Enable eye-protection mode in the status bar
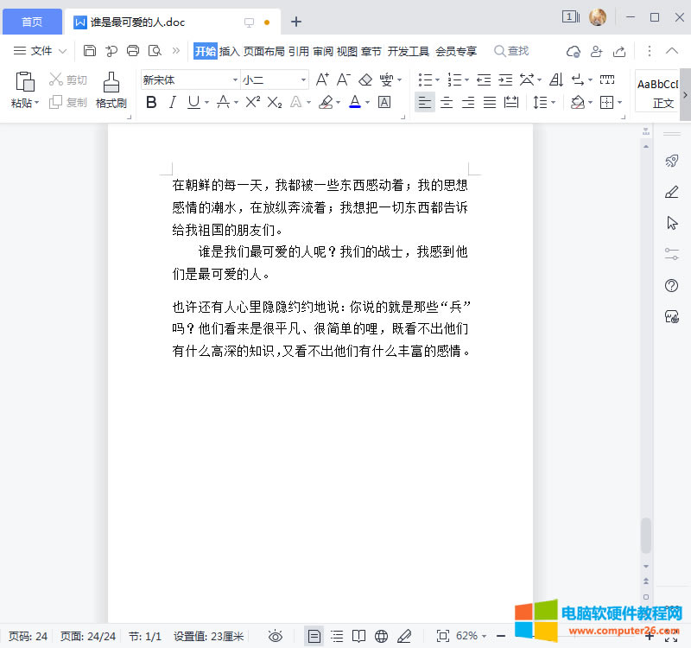The height and width of the screenshot is (648, 691). click(x=276, y=635)
